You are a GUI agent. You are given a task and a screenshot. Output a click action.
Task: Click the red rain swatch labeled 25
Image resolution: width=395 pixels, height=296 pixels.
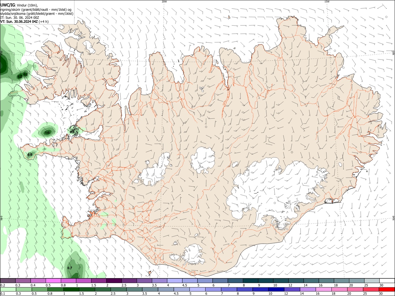(371, 290)
